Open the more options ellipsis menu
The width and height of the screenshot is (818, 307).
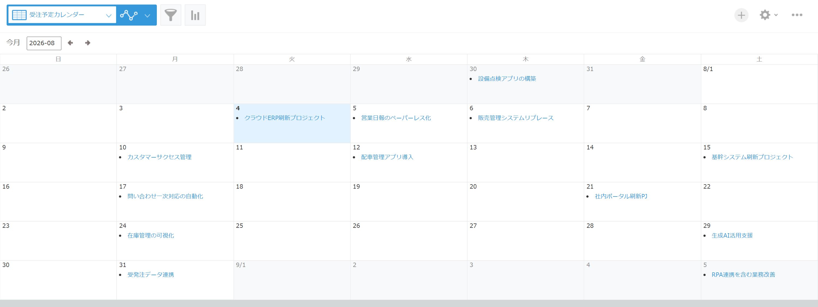pyautogui.click(x=797, y=15)
